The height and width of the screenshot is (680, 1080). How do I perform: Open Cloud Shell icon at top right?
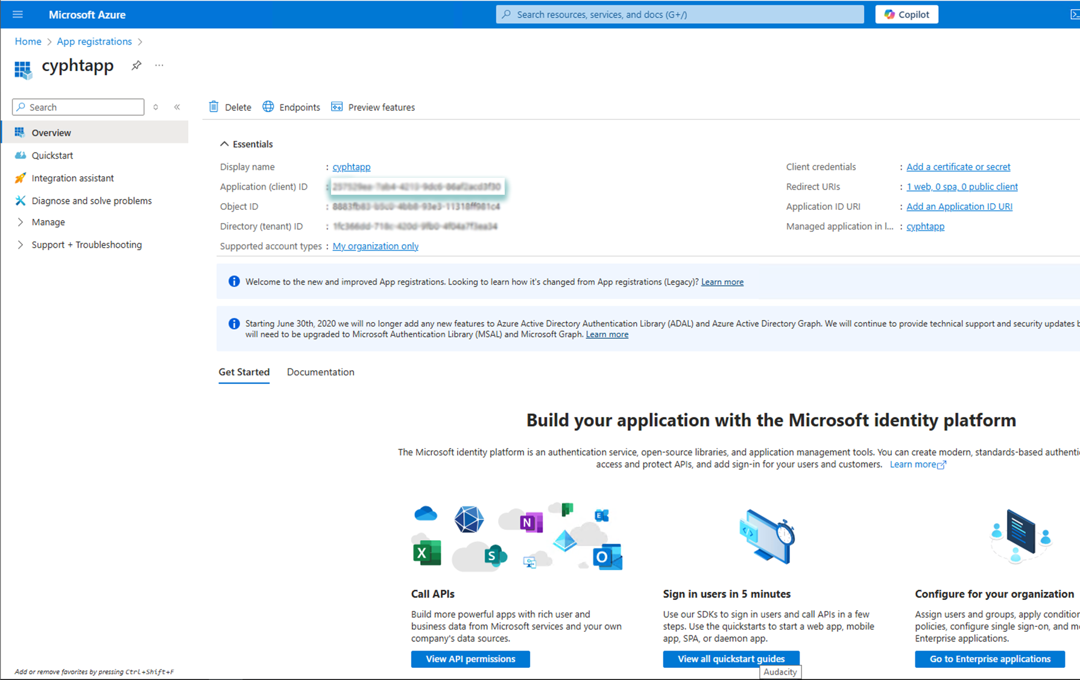click(x=1074, y=14)
